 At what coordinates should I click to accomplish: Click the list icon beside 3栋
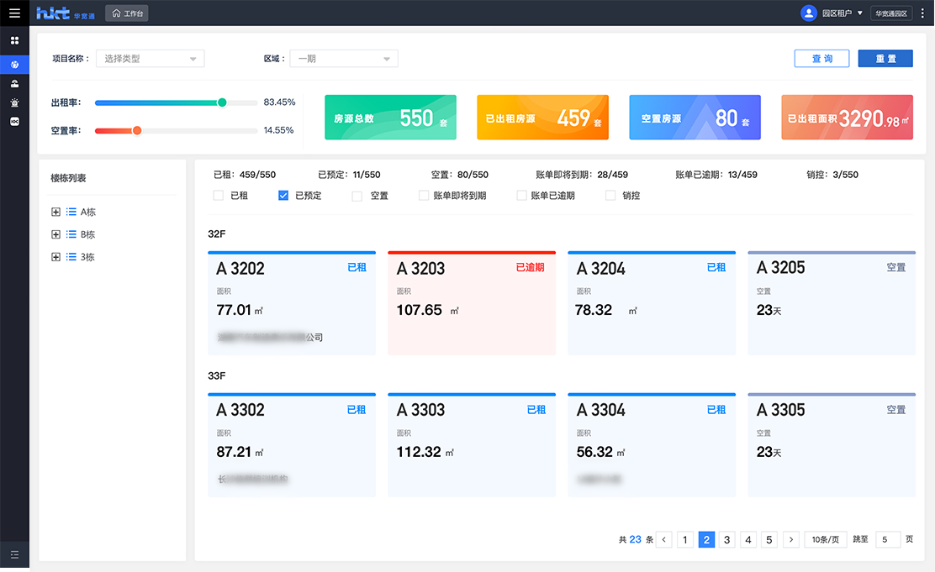point(71,257)
